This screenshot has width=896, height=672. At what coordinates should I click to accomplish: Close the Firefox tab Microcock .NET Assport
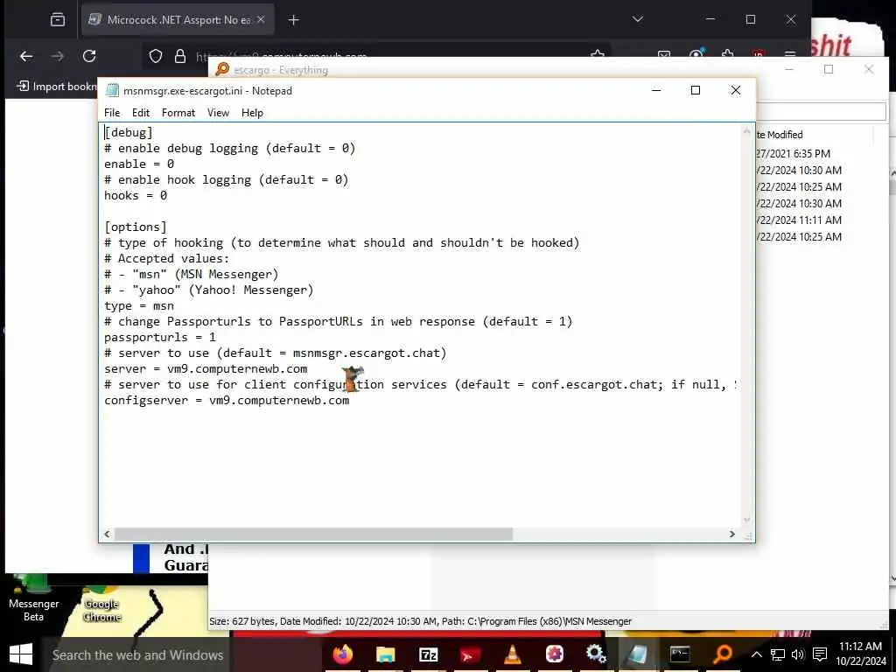tap(261, 20)
